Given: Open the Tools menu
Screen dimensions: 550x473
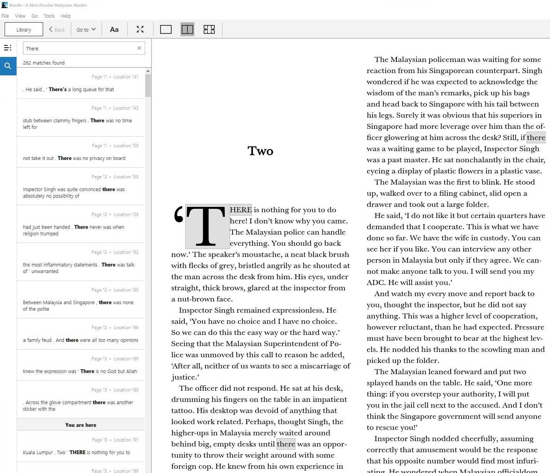Looking at the screenshot, I should [x=49, y=16].
